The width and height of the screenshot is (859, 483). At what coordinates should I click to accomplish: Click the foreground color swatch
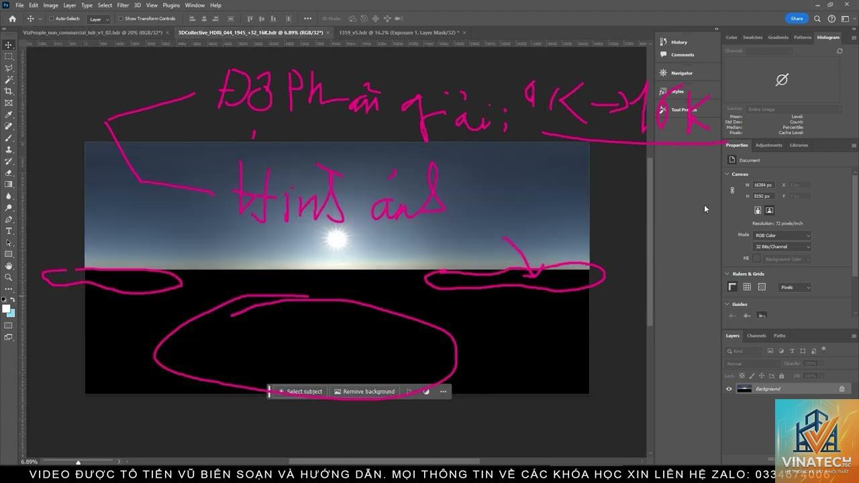(6, 309)
